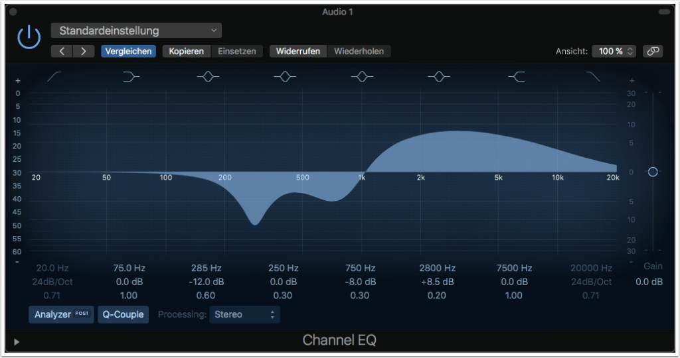Click the link chain icon button
This screenshot has width=680, height=358.
(x=653, y=51)
